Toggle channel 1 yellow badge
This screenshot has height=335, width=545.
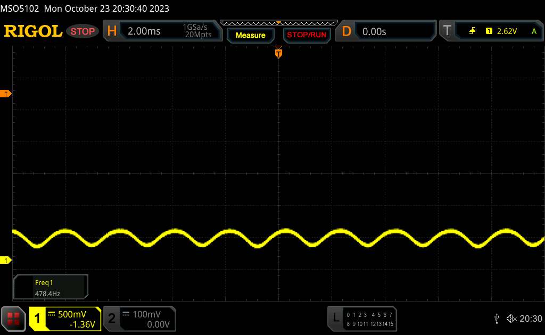(x=37, y=319)
